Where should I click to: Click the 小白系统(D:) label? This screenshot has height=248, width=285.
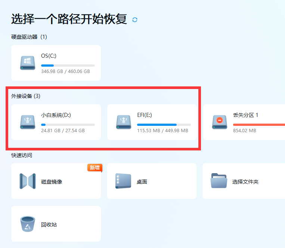(56, 115)
